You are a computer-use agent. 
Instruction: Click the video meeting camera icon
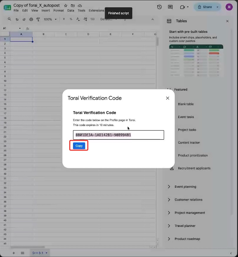pos(182,7)
